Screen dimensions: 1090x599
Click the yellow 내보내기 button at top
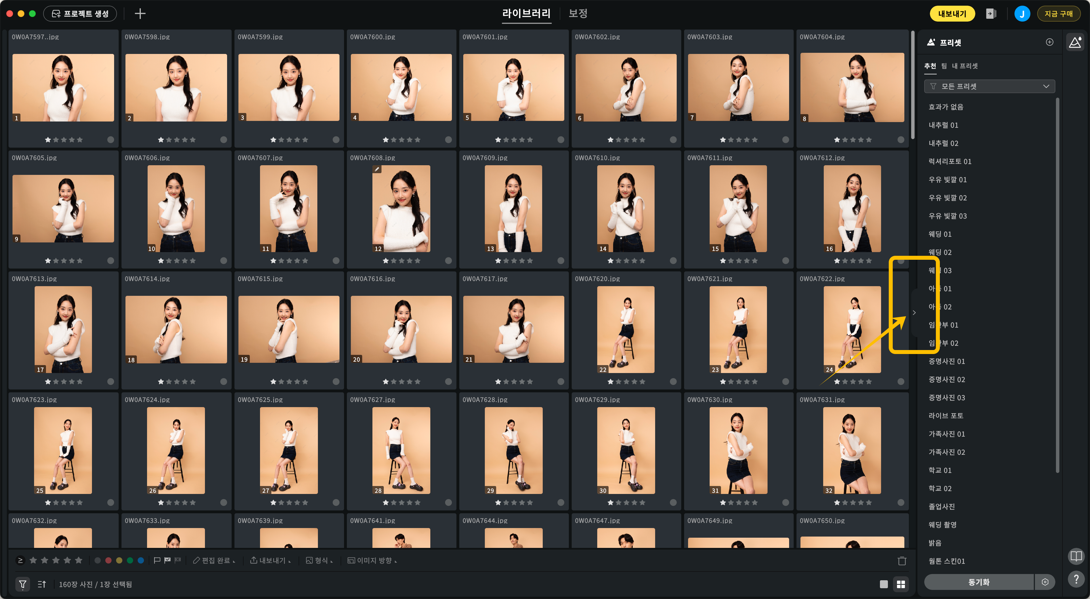(x=952, y=14)
